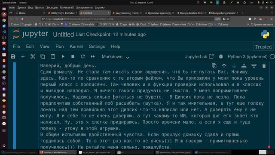List all tabs with the chevron button
The width and height of the screenshot is (275, 155).
pyautogui.click(x=272, y=13)
